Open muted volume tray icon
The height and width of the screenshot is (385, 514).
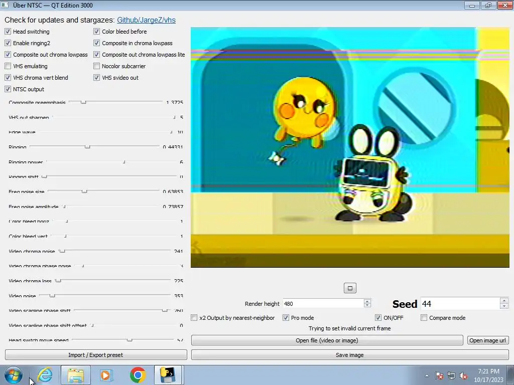[x=463, y=375]
